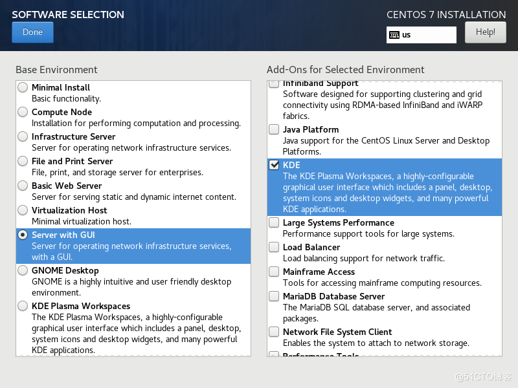Choose the Virtualization Host option
The image size is (518, 388).
coord(23,210)
